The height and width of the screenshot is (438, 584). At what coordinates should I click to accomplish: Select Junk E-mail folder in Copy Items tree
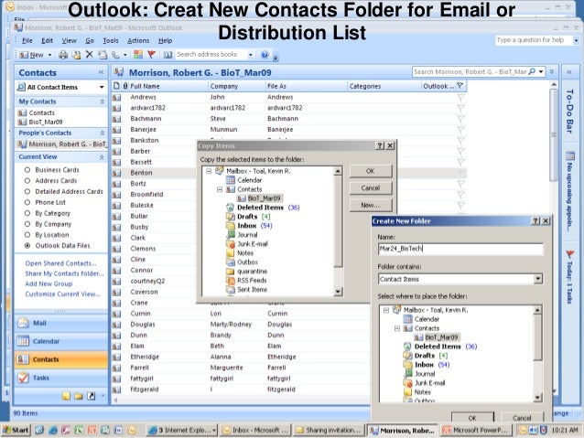253,244
